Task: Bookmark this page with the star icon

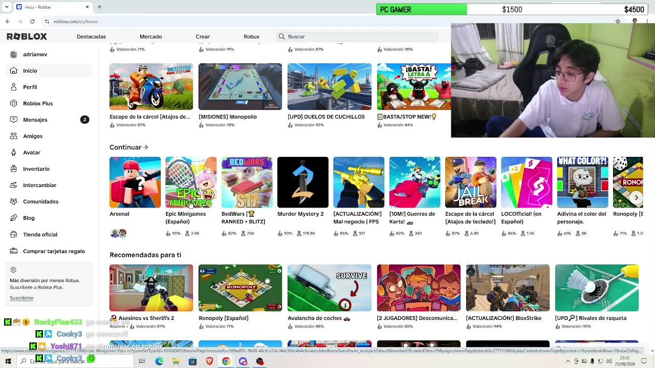Action: (618, 21)
